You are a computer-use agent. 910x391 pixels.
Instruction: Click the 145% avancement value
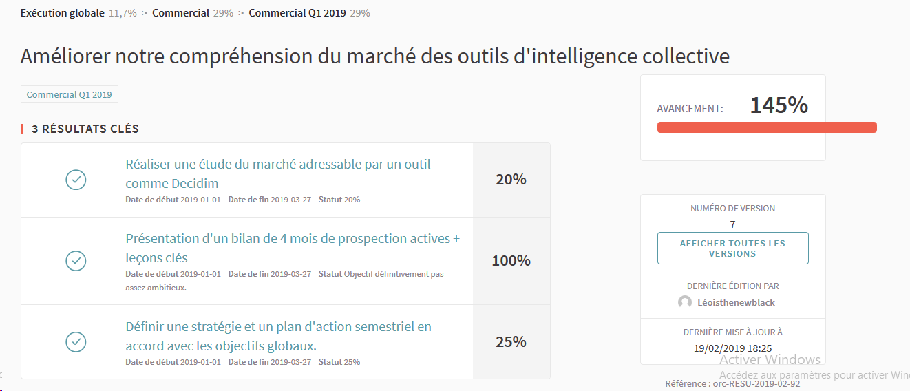pyautogui.click(x=779, y=105)
